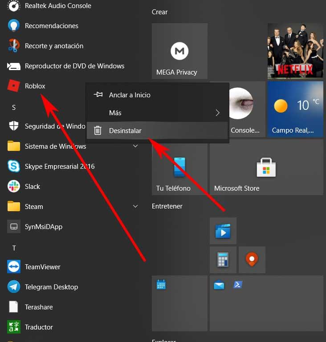The height and width of the screenshot is (342, 326).
Task: Open the Más submenu arrow
Action: click(x=217, y=113)
